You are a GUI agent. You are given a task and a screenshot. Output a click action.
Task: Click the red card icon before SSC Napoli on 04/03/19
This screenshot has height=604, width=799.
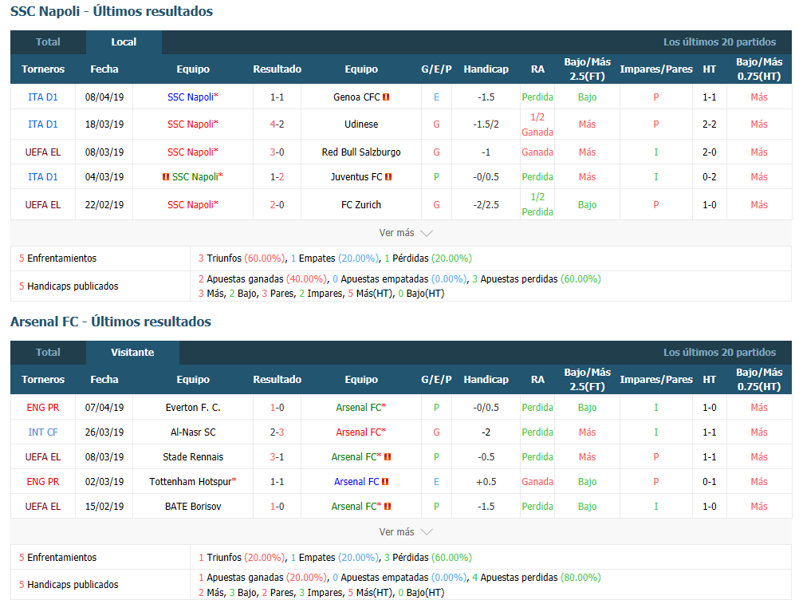[x=166, y=177]
